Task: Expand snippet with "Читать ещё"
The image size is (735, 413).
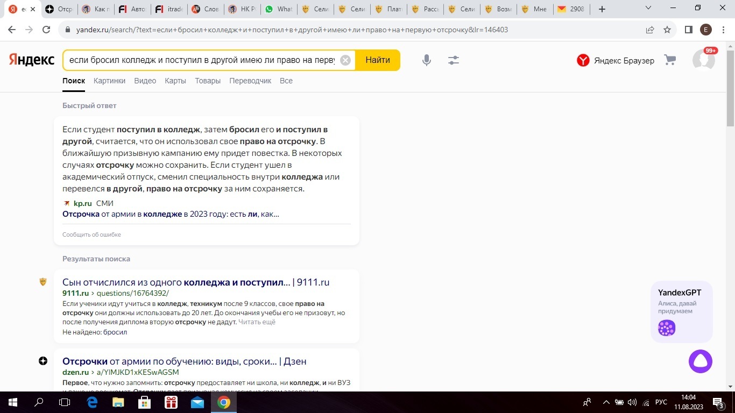Action: pos(257,322)
